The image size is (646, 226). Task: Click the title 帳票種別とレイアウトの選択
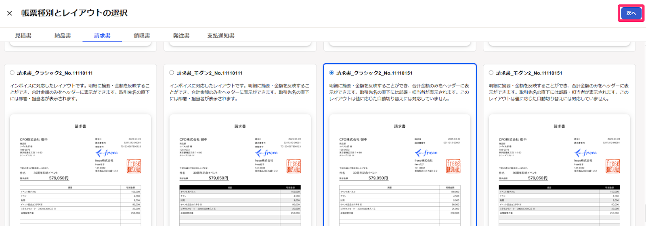[74, 13]
